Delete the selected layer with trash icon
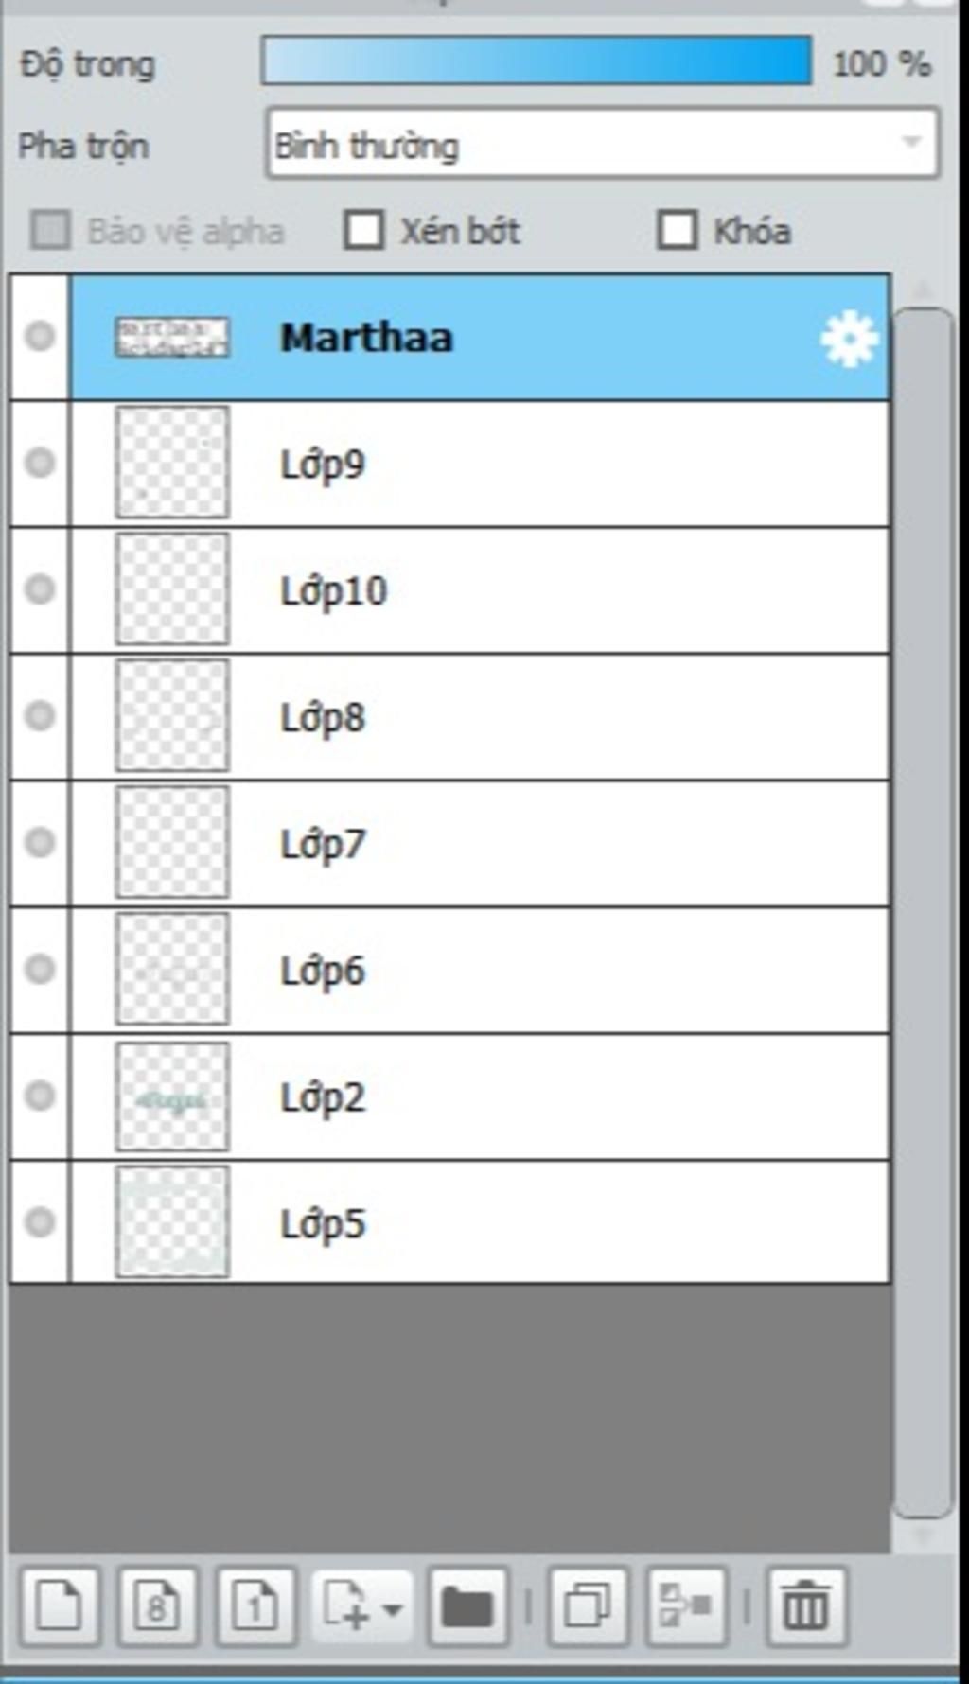This screenshot has height=1684, width=969. pos(806,1606)
